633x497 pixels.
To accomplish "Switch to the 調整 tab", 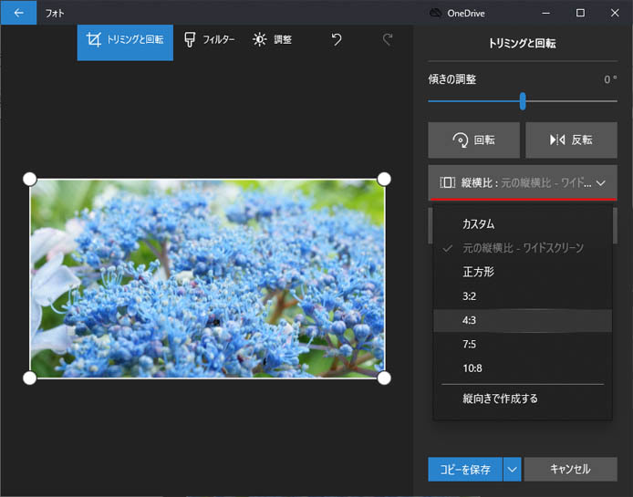I will pyautogui.click(x=272, y=39).
